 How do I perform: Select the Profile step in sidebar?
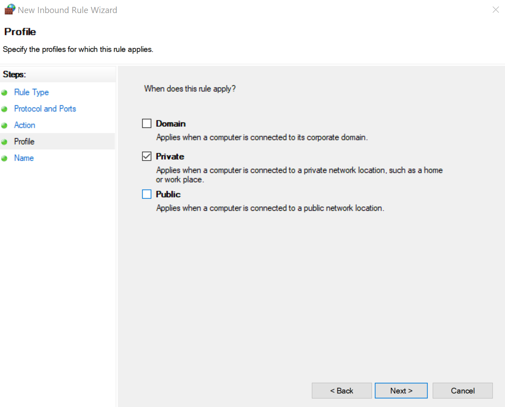[x=24, y=141]
